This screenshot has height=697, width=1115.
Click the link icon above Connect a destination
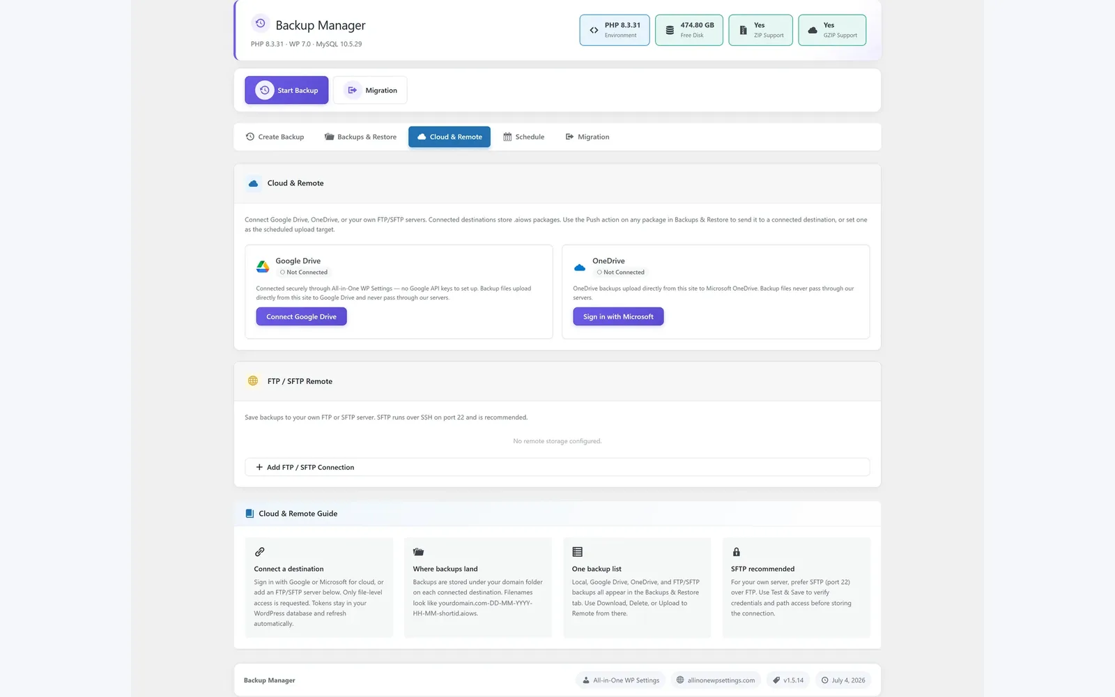pyautogui.click(x=259, y=551)
